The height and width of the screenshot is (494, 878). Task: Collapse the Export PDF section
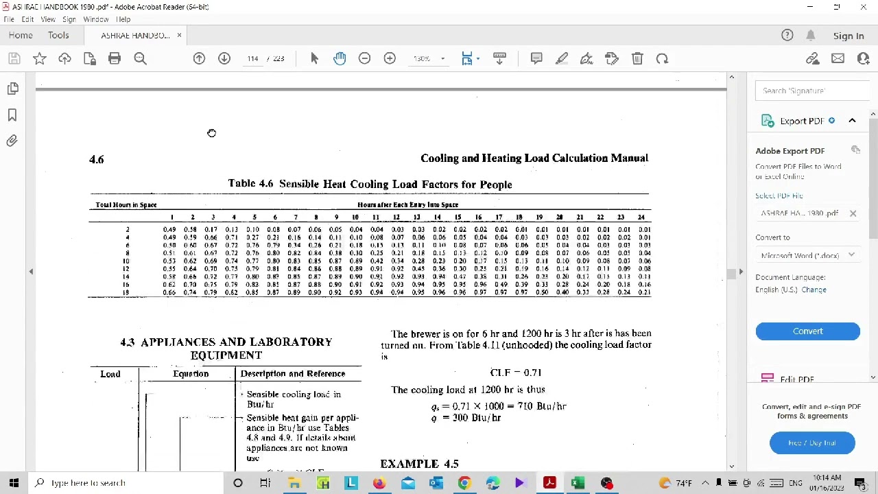coord(852,121)
